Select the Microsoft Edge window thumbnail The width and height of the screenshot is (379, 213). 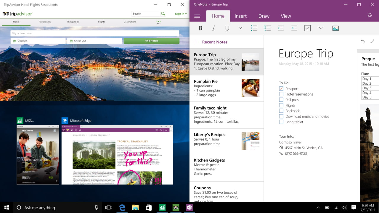(117, 155)
